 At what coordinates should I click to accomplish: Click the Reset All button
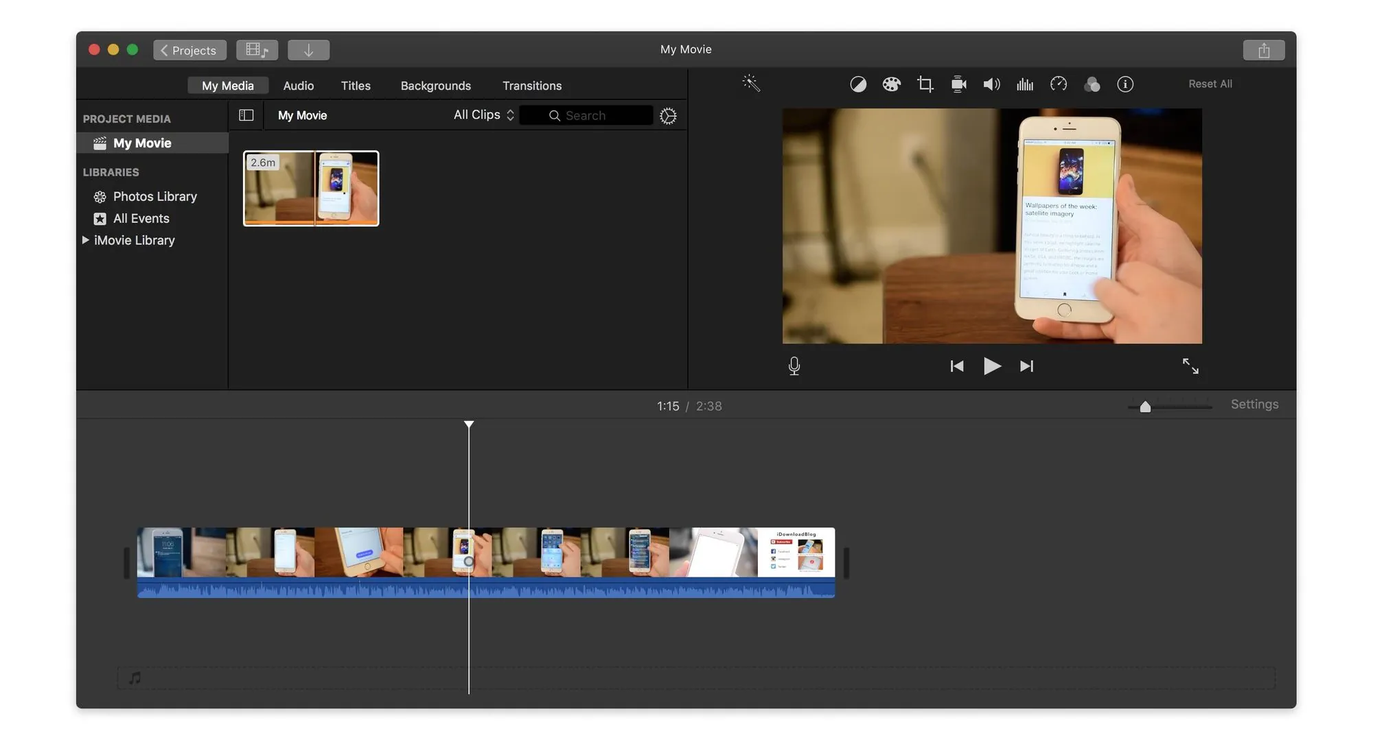coord(1210,84)
